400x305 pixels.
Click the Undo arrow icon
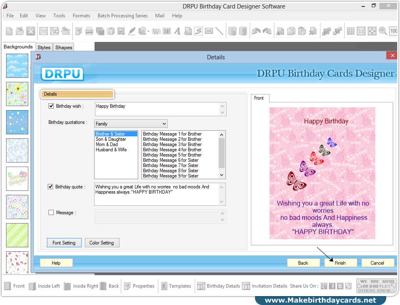coord(256,31)
